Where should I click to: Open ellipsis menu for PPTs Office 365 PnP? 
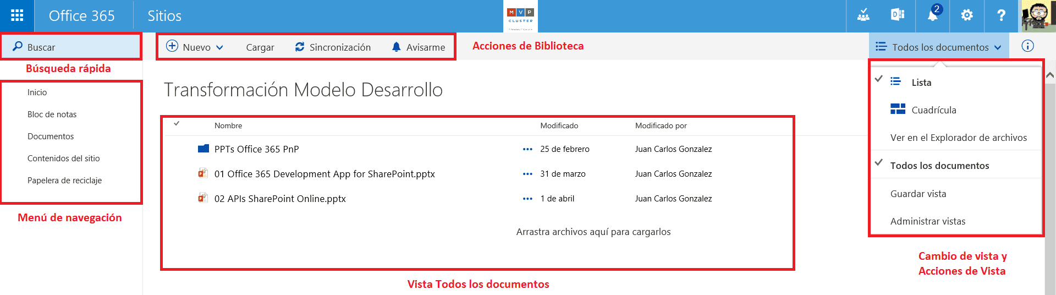pos(527,149)
